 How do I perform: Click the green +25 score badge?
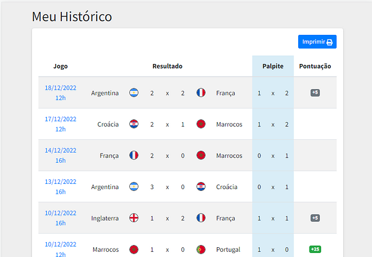click(315, 249)
